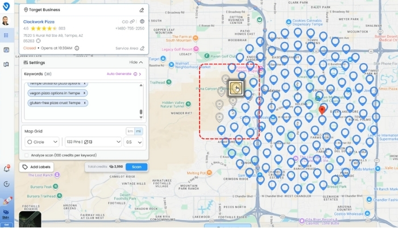The height and width of the screenshot is (228, 398).
Task: Remove the Tempe artisanal pizza options keyword
Action: tap(85, 84)
